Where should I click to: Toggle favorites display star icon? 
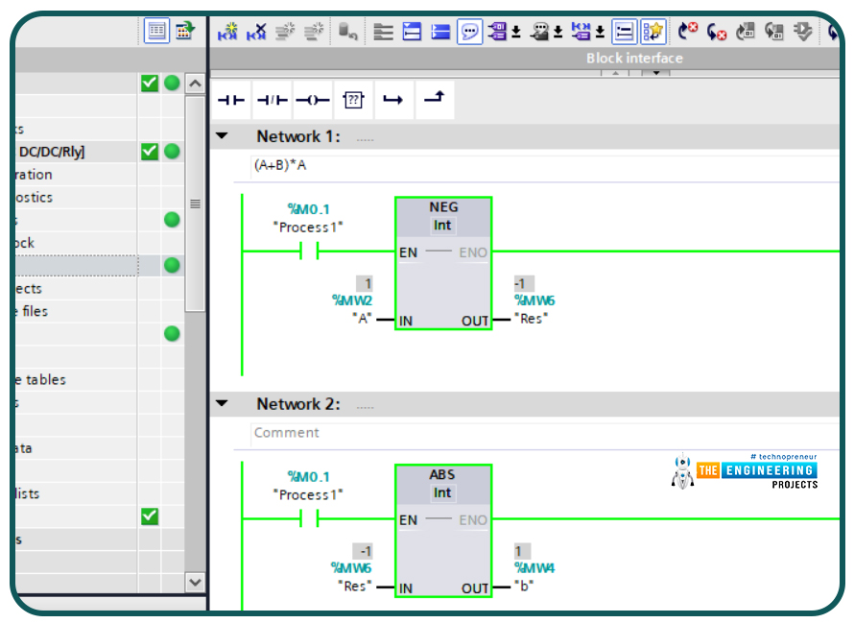[x=653, y=32]
